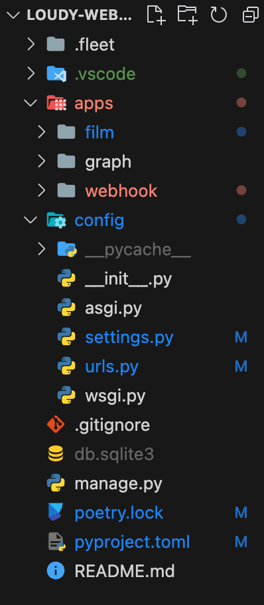Click the info icon beside README.md
The image size is (264, 605).
click(x=56, y=571)
